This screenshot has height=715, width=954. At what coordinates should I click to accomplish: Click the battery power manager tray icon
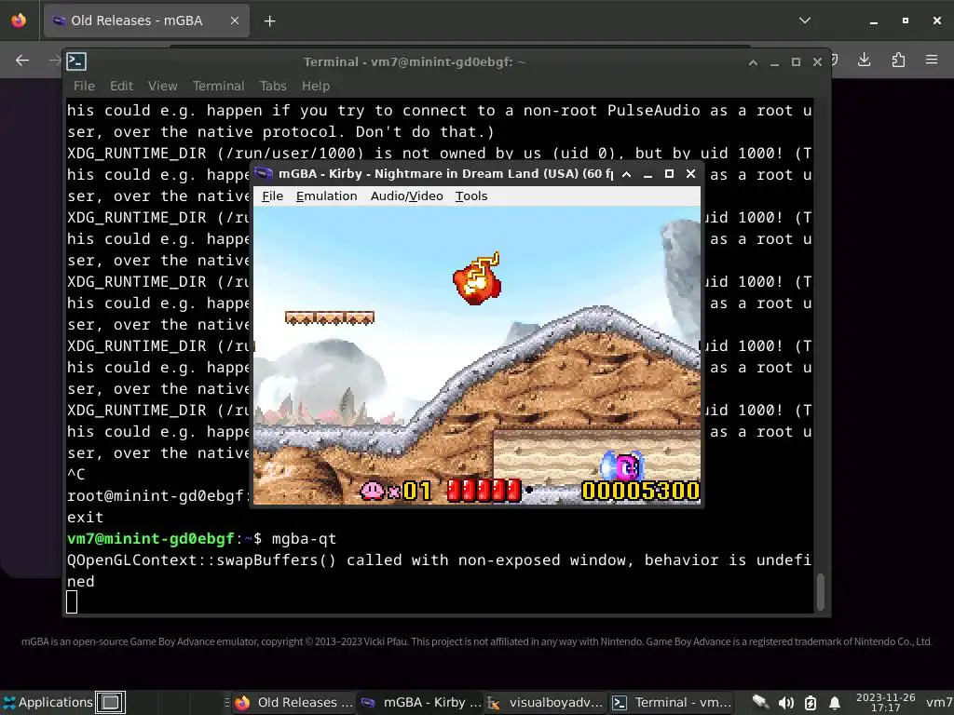(811, 703)
